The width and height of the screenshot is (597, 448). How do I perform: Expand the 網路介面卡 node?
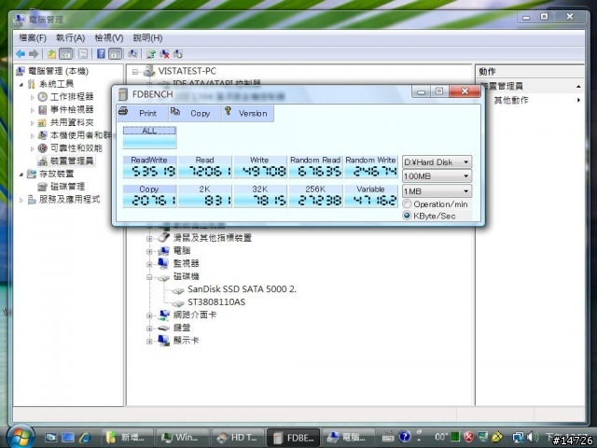149,315
